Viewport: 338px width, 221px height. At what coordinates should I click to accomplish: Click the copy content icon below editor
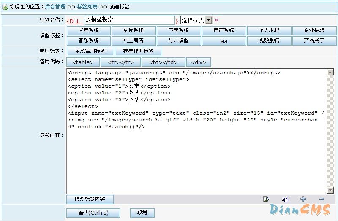285,199
